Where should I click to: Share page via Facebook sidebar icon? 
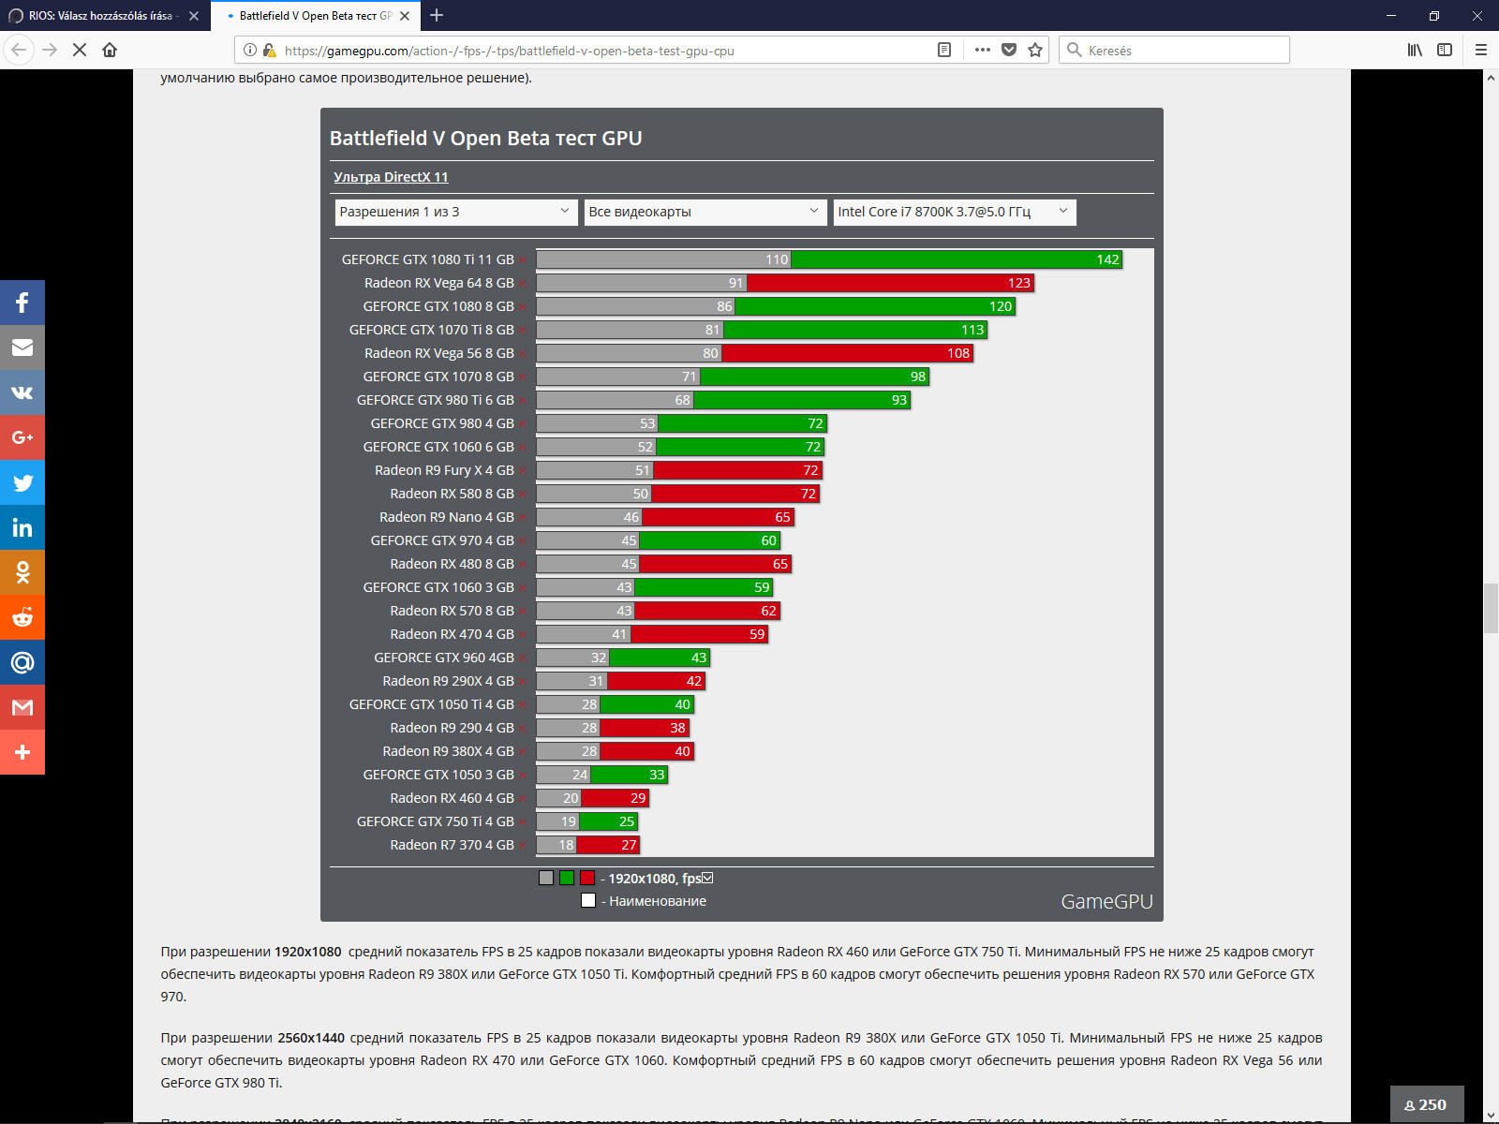22,303
